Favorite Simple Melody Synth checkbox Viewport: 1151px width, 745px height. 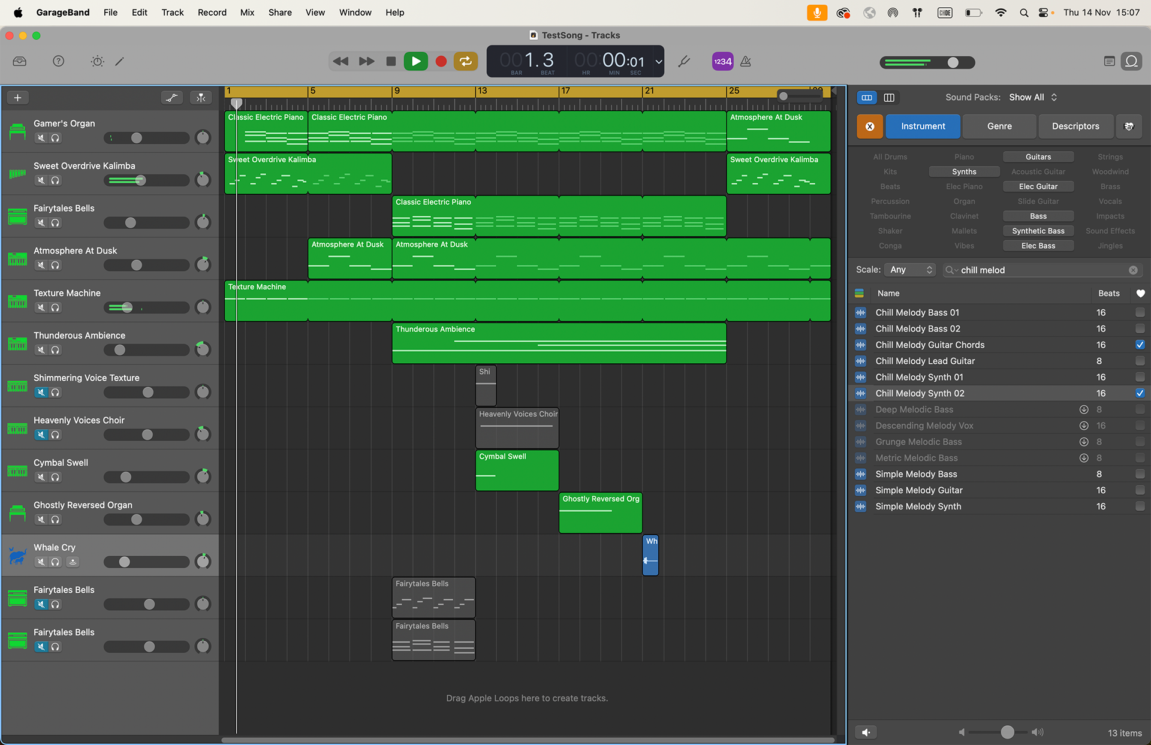click(1140, 506)
